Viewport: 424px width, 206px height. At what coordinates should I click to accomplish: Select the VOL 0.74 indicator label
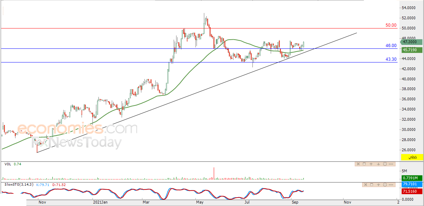tap(13, 164)
